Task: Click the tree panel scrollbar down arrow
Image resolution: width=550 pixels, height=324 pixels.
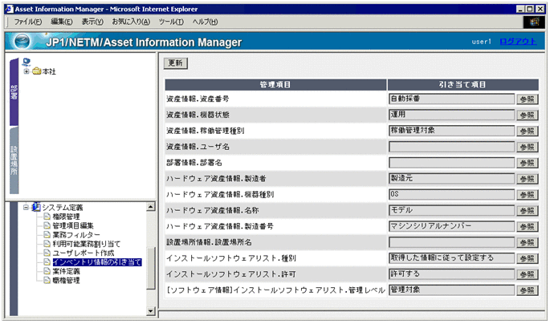Action: [152, 309]
